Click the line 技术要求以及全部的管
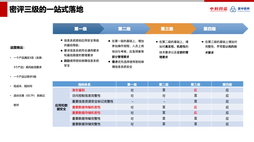The width and height of the screenshot is (254, 142). tap(174, 52)
